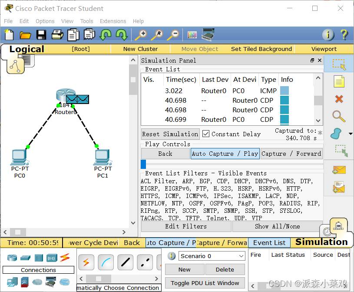The height and width of the screenshot is (292, 354).
Task: Open the Extensions menu
Action: click(x=113, y=21)
